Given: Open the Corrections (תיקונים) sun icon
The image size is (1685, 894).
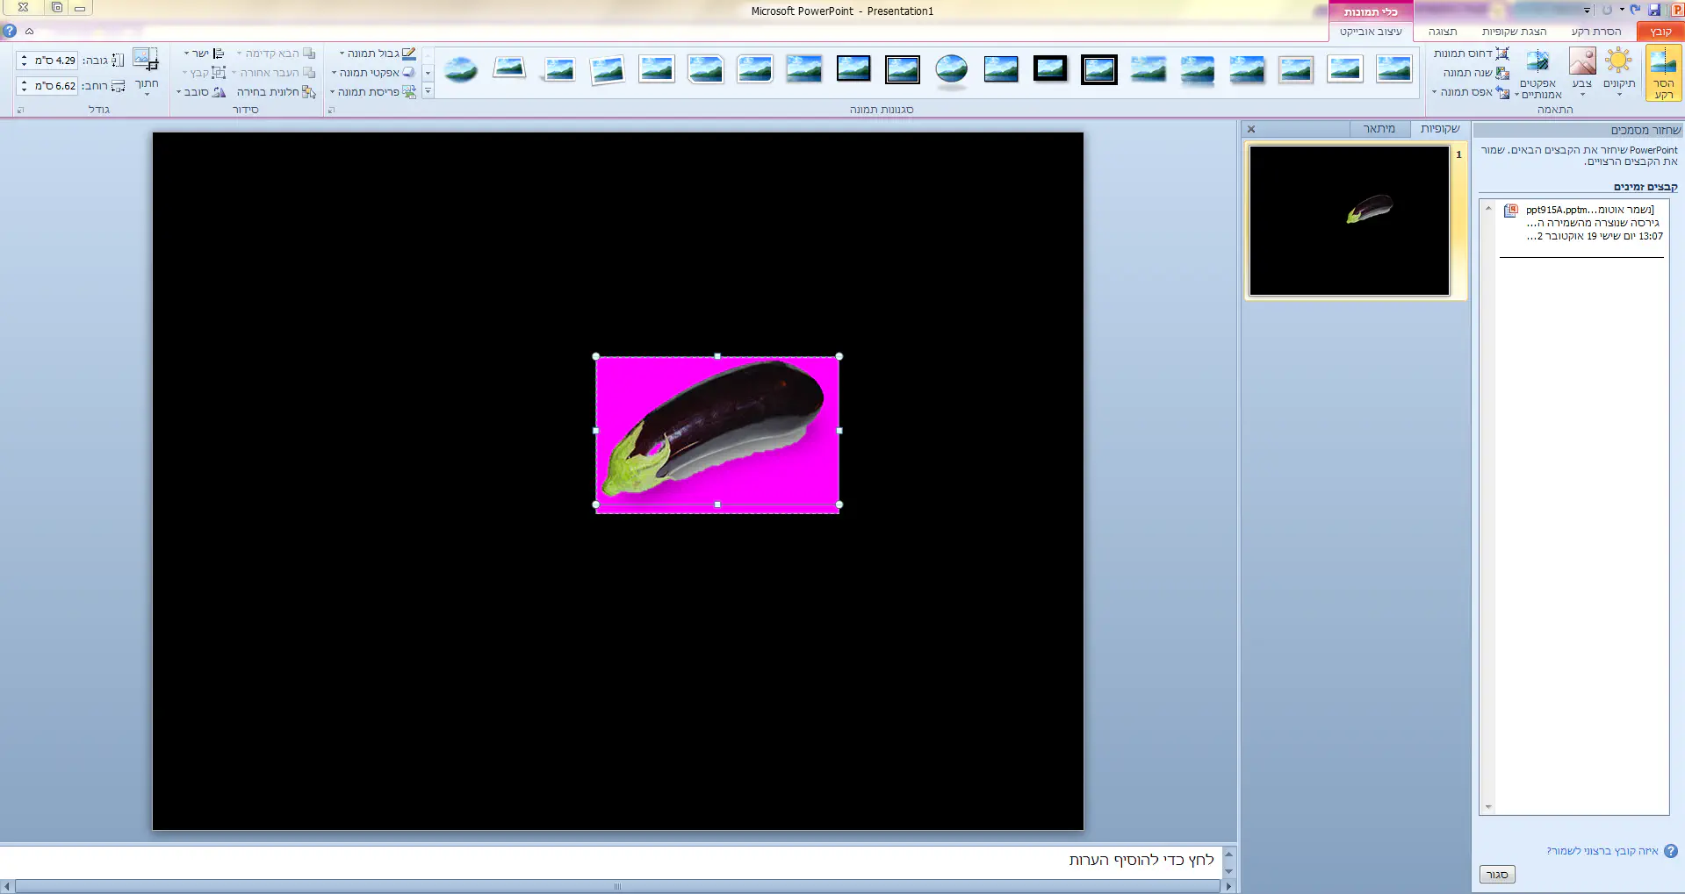Looking at the screenshot, I should pos(1618,71).
